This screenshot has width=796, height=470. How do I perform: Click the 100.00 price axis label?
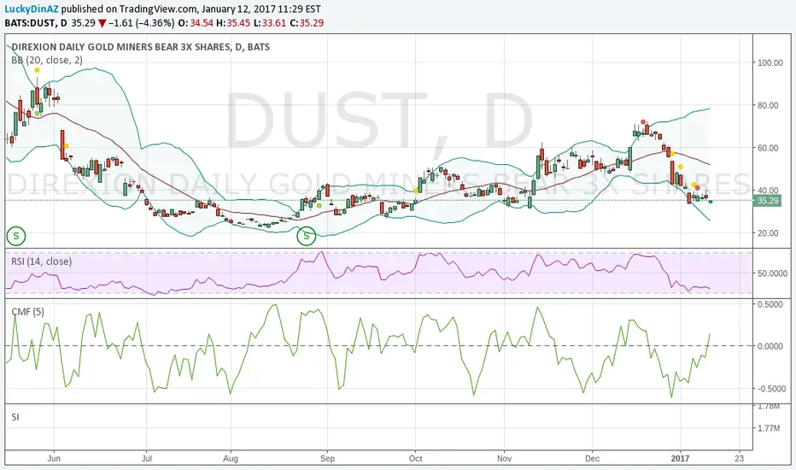coord(770,62)
